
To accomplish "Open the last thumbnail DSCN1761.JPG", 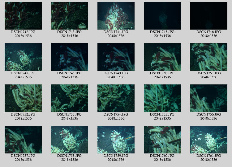I will 209,140.
